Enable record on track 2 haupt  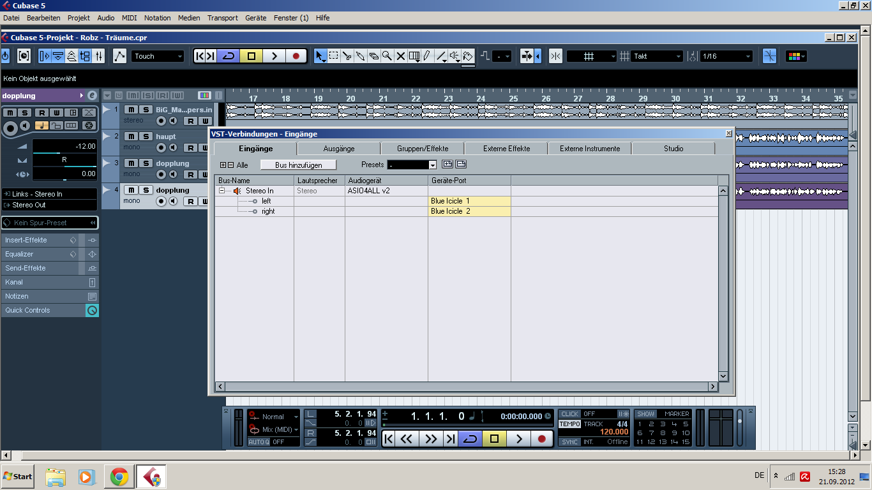pos(162,147)
